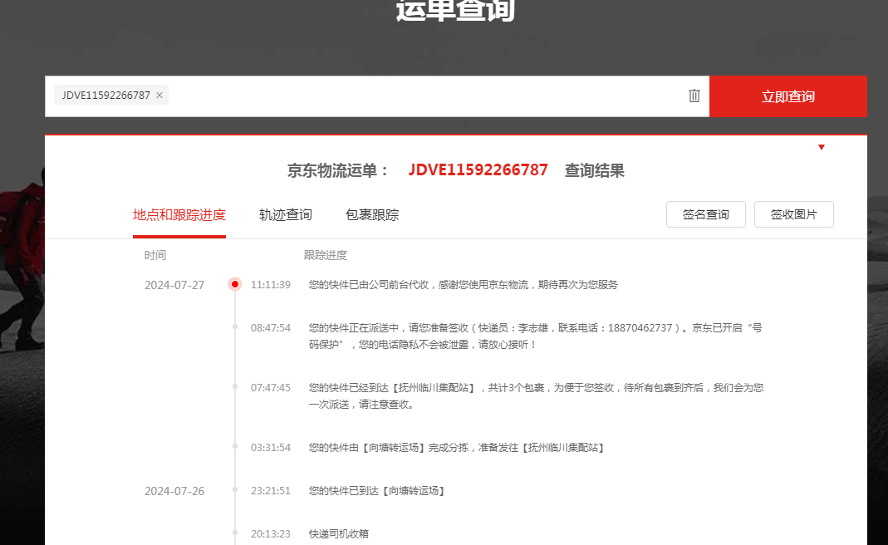Click the 23:21:51 timeline dot
Viewport: 888px width, 545px height.
tap(235, 490)
